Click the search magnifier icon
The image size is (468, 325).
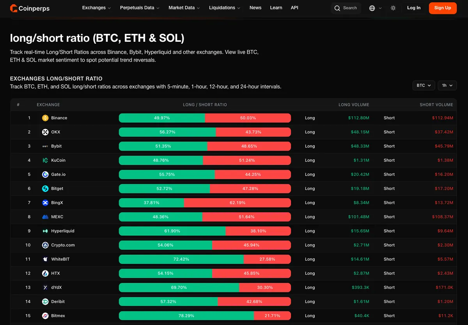coord(337,8)
